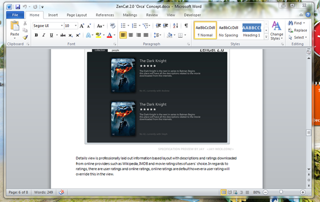Decrease paragraph indent
The width and height of the screenshot is (320, 202).
(x=158, y=25)
